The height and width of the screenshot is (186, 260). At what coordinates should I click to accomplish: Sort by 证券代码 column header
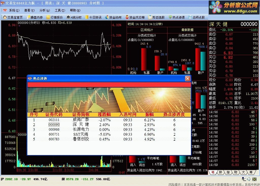coord(54,114)
